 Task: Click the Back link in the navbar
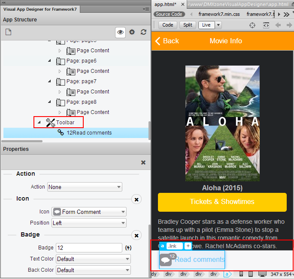167,41
